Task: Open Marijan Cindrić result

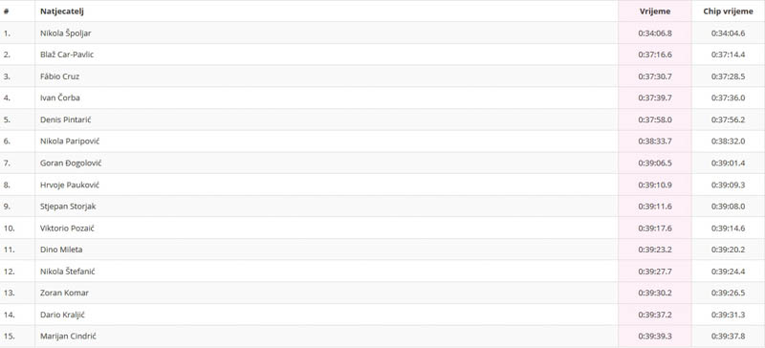Action: [x=65, y=337]
